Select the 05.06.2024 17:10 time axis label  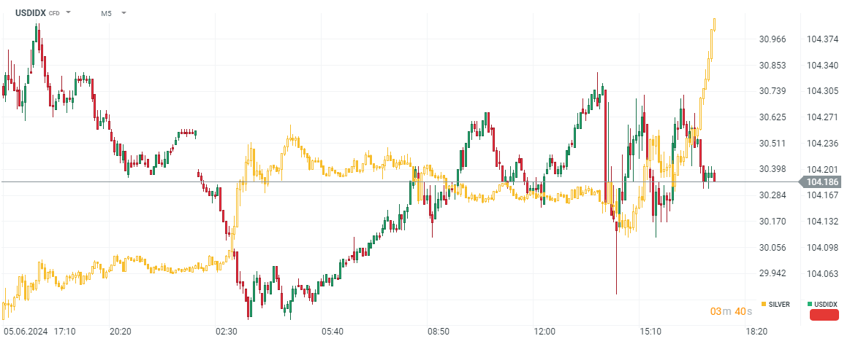40,332
